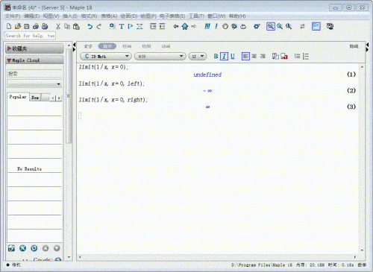Toggle Italic formatting button
373x272 pixels.
tap(224, 57)
